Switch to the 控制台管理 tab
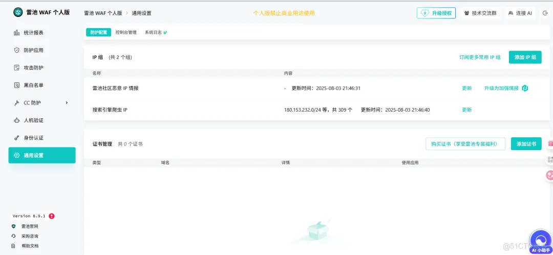 pyautogui.click(x=126, y=32)
